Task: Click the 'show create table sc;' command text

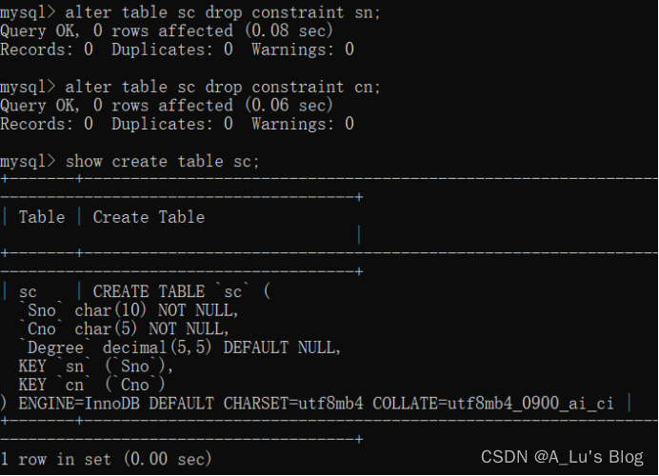Action: (x=162, y=161)
